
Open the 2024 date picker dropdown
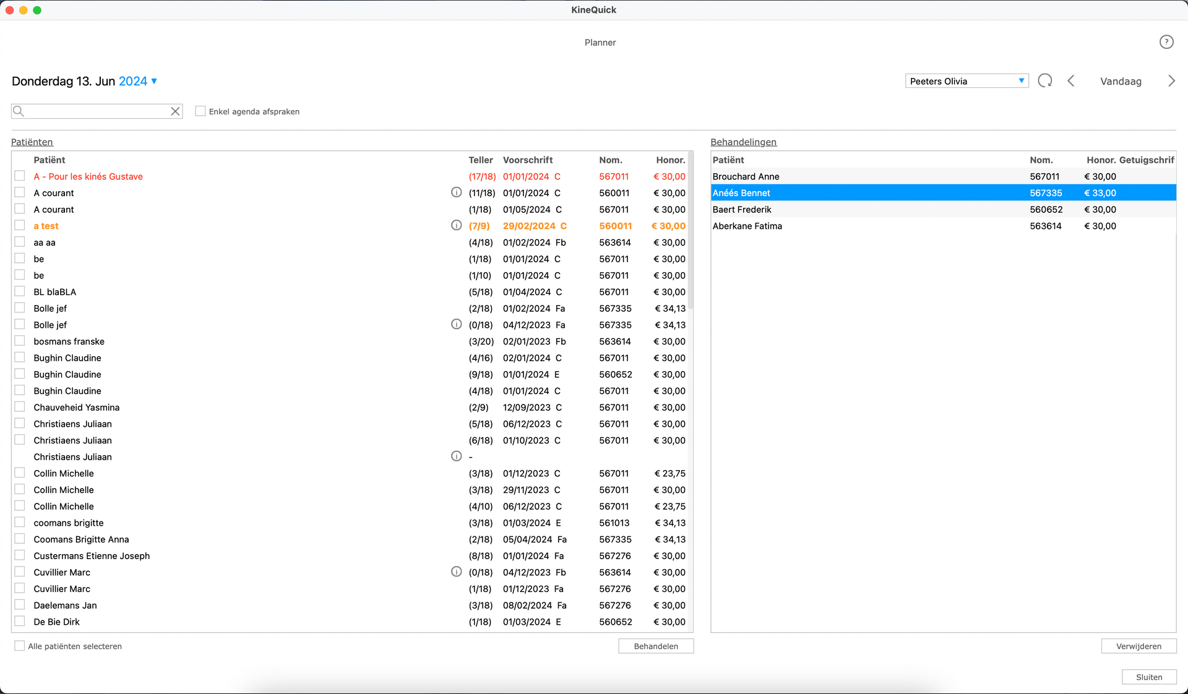pyautogui.click(x=138, y=81)
